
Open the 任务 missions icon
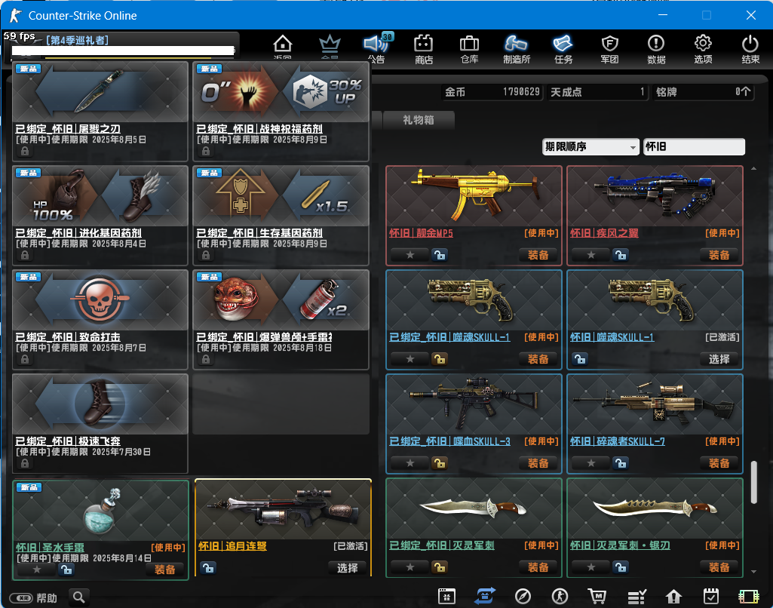tap(563, 49)
